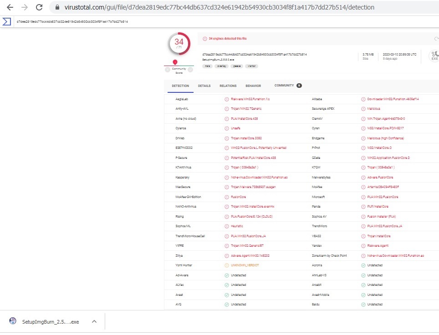The height and width of the screenshot is (335, 439).
Task: Vote negative with left Community Score button
Action: [168, 69]
